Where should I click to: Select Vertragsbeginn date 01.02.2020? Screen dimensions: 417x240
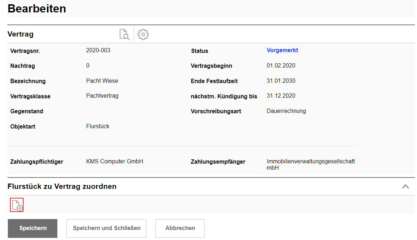(281, 66)
